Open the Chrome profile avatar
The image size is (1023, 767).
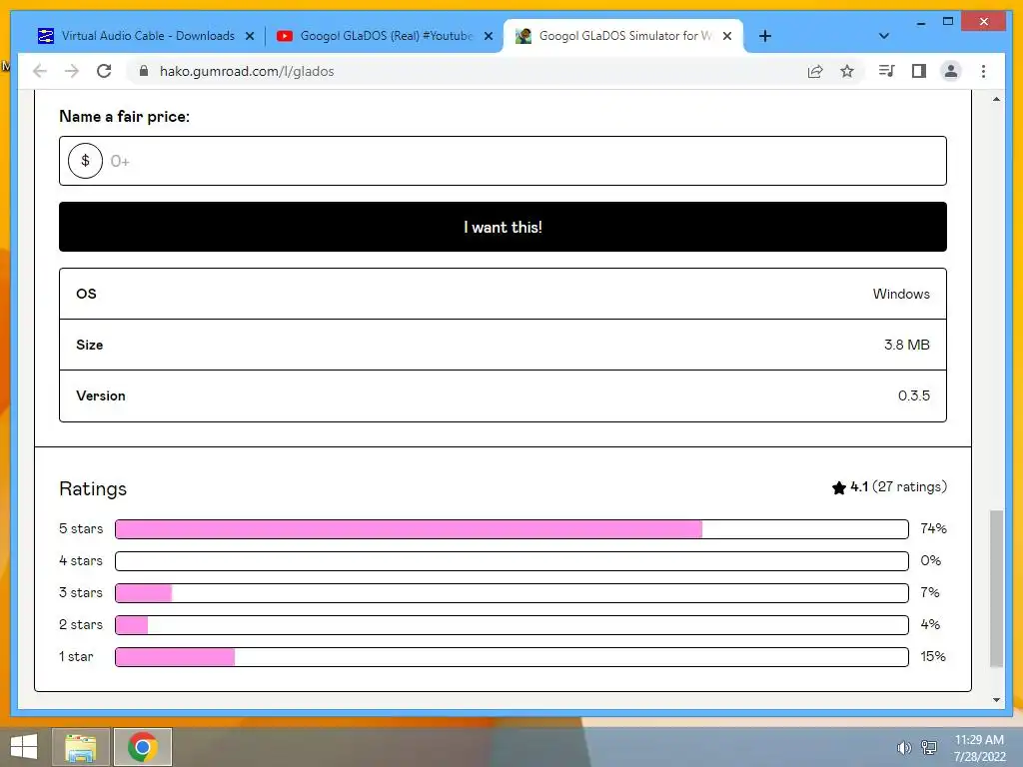[x=951, y=71]
